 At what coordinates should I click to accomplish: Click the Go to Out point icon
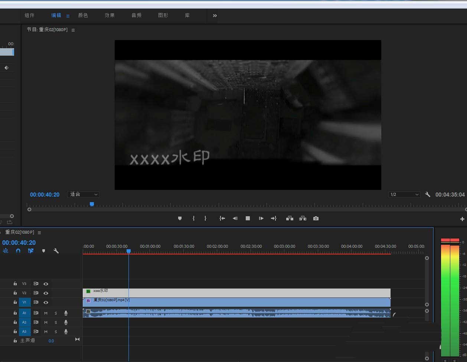click(x=274, y=218)
